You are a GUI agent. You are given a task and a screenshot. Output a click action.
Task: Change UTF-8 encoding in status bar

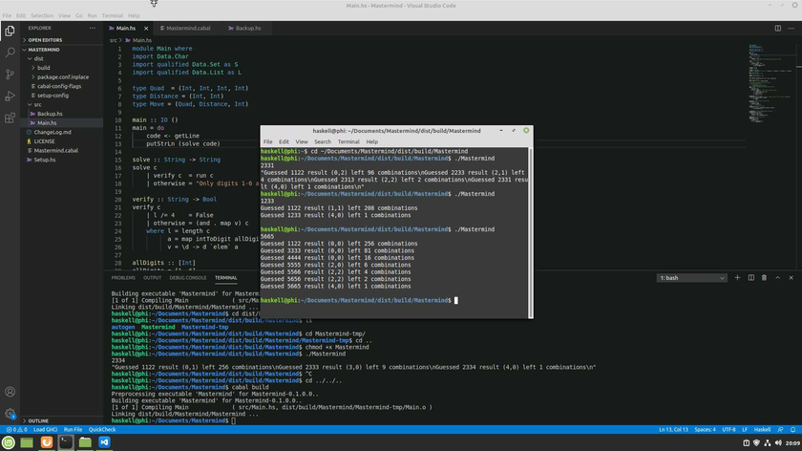tap(728, 429)
